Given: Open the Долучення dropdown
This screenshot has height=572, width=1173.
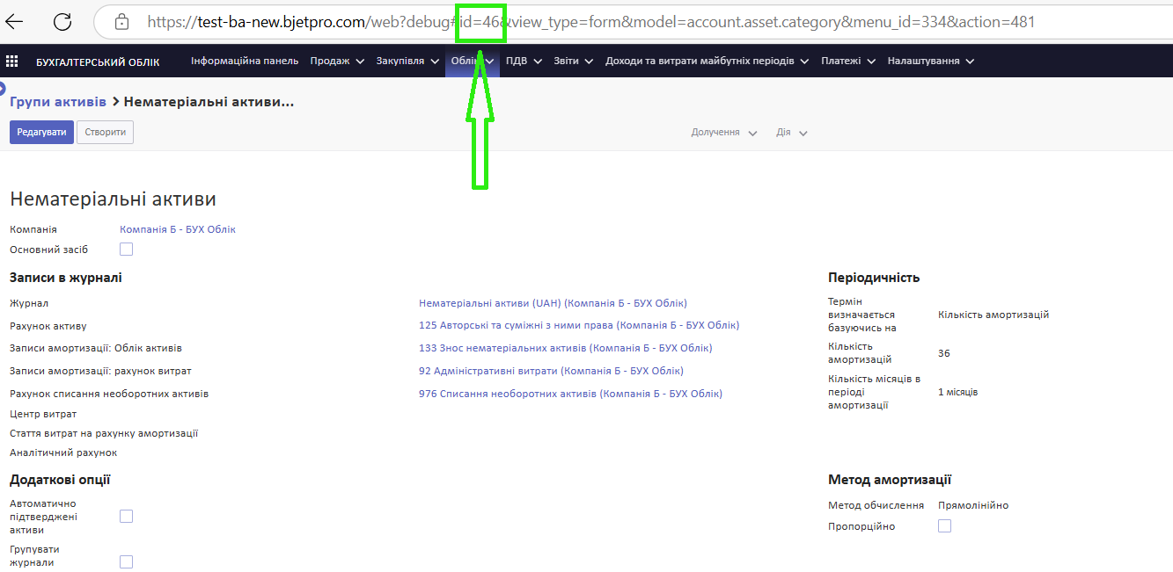Looking at the screenshot, I should pos(724,133).
